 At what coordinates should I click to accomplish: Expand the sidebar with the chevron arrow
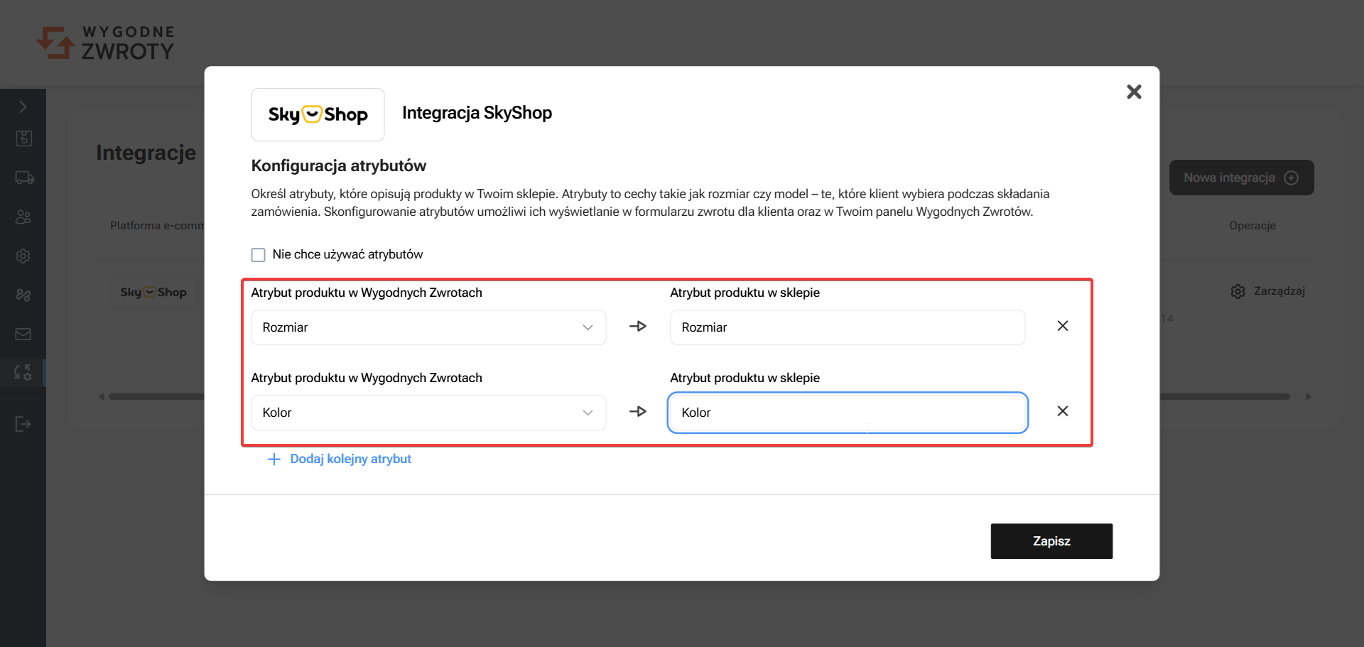[23, 107]
